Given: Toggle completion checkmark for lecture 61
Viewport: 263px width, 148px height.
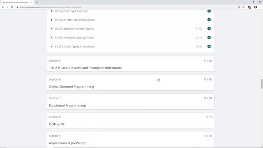Looking at the screenshot, I should 209,37.
